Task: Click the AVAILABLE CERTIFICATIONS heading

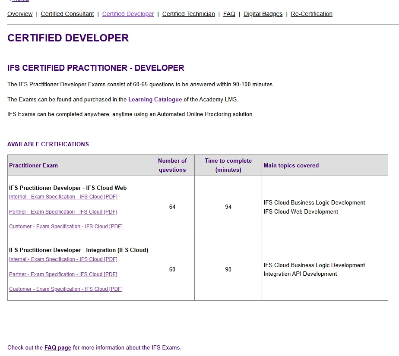Action: click(x=48, y=144)
